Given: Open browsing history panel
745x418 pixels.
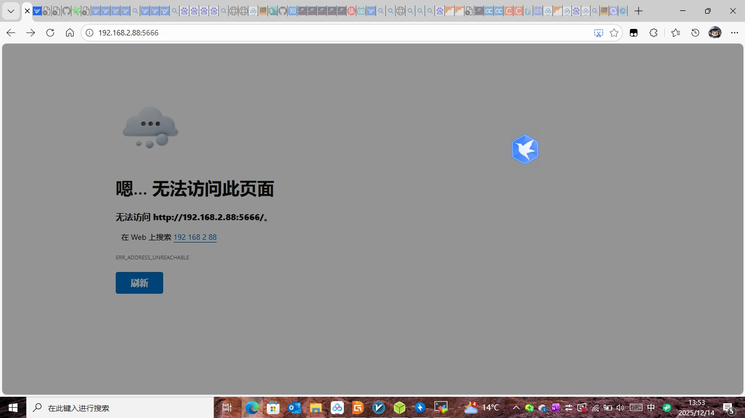Looking at the screenshot, I should 695,33.
